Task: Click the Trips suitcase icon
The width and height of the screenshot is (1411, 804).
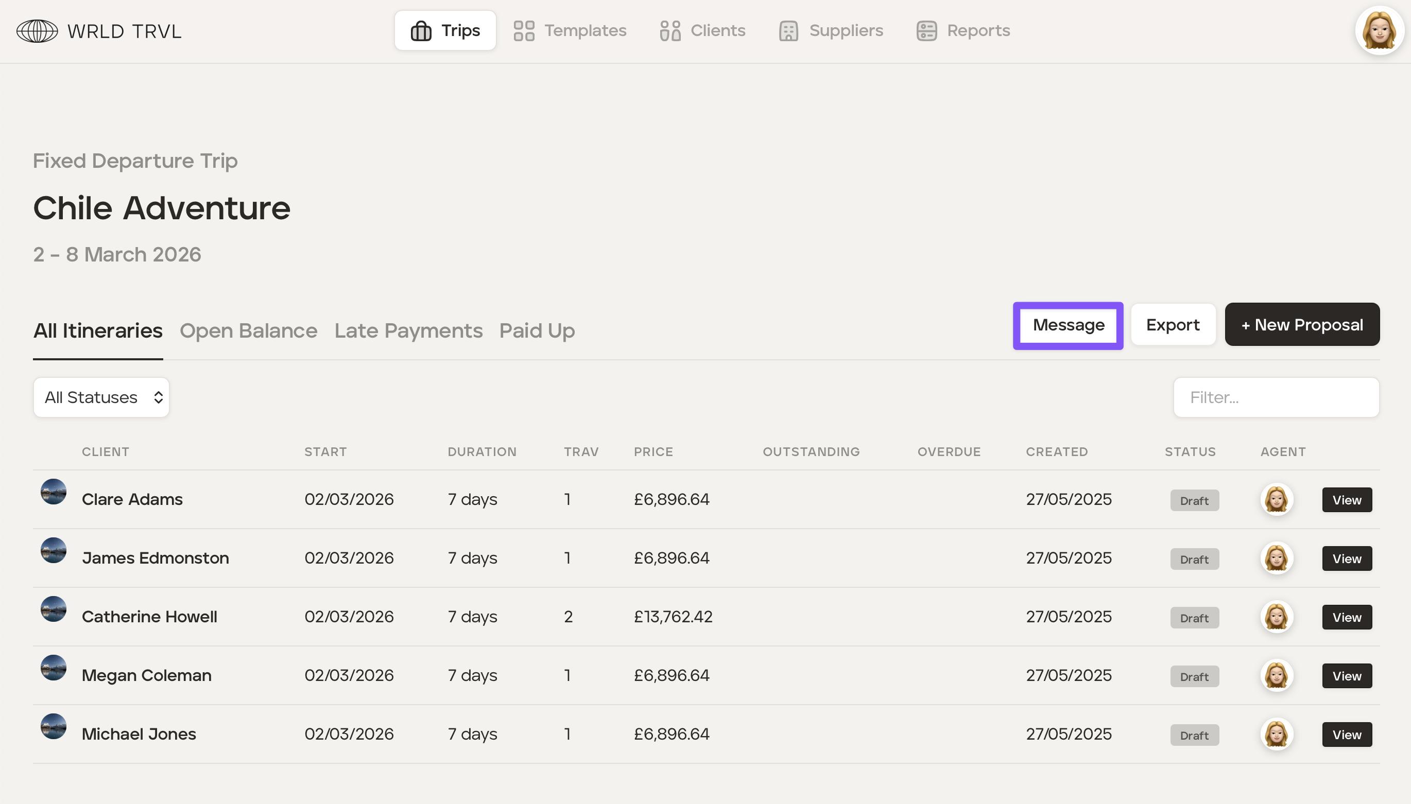Action: tap(421, 31)
